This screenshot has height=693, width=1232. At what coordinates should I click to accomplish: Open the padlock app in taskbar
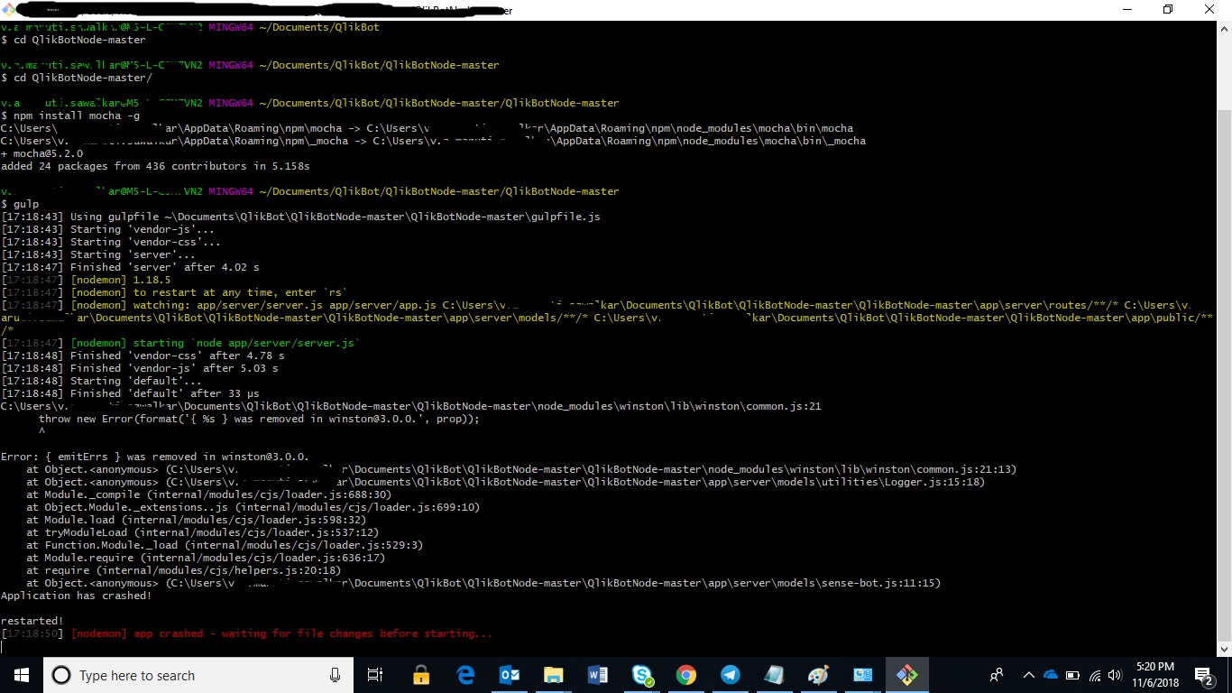tap(421, 675)
